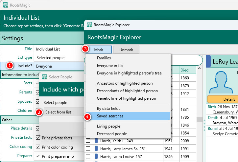The height and width of the screenshot is (162, 238).
Task: Toggle checkbox for Harris, Laura Louise-157
Action: (x=88, y=156)
